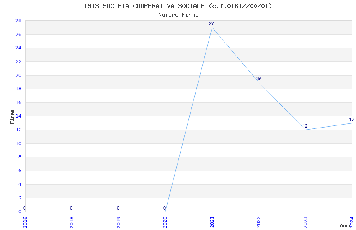Click the y-axis value 6
Viewport: 356px width, 230px height.
pyautogui.click(x=20, y=171)
